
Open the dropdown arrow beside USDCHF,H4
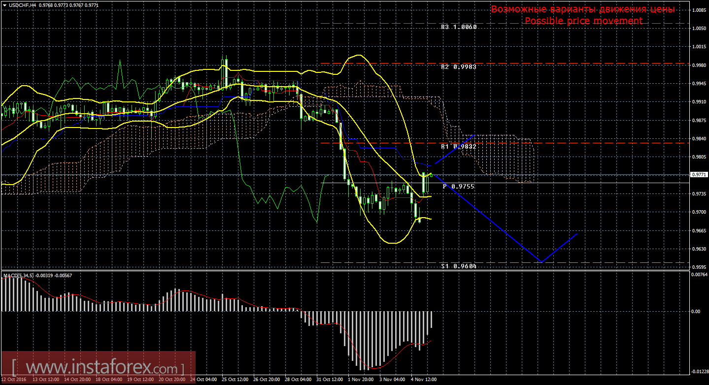(4, 5)
